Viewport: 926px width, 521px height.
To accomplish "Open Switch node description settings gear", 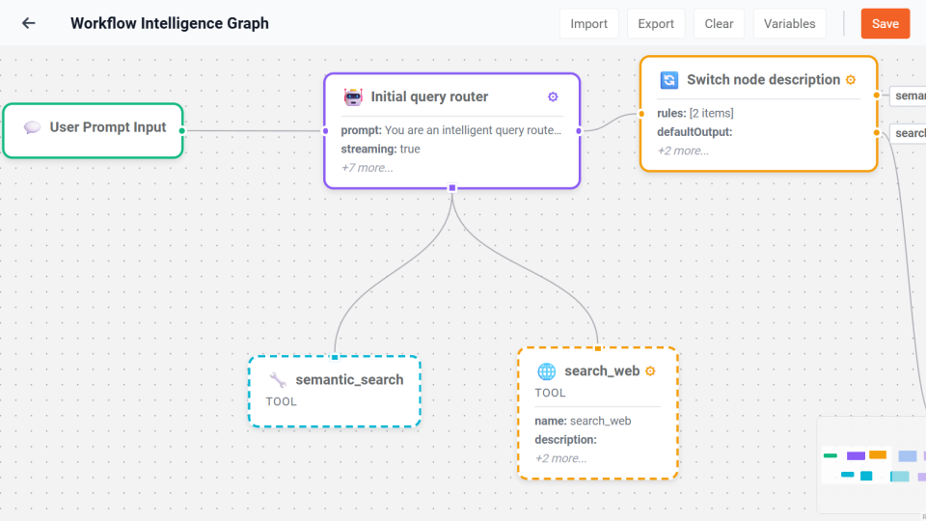I will point(851,80).
